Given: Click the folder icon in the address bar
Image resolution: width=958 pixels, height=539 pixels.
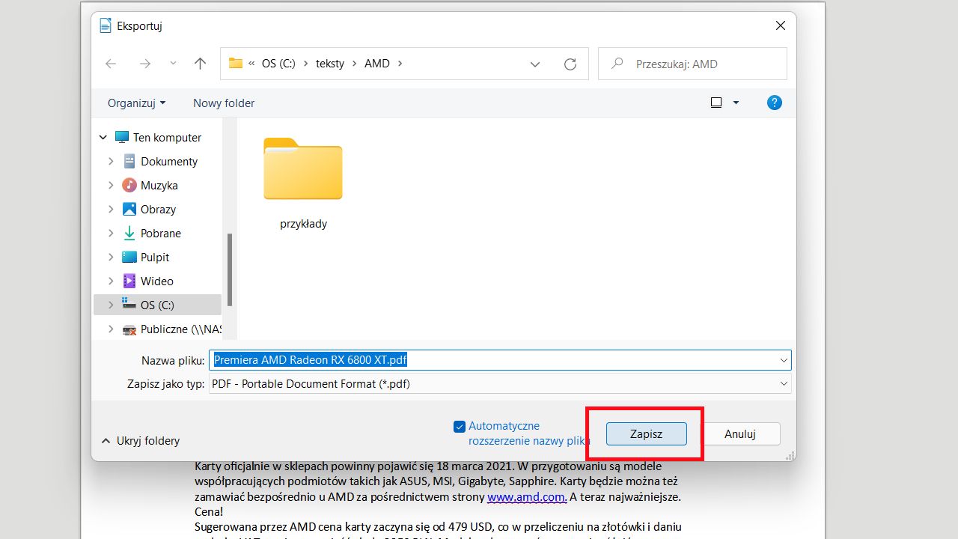Looking at the screenshot, I should [234, 64].
